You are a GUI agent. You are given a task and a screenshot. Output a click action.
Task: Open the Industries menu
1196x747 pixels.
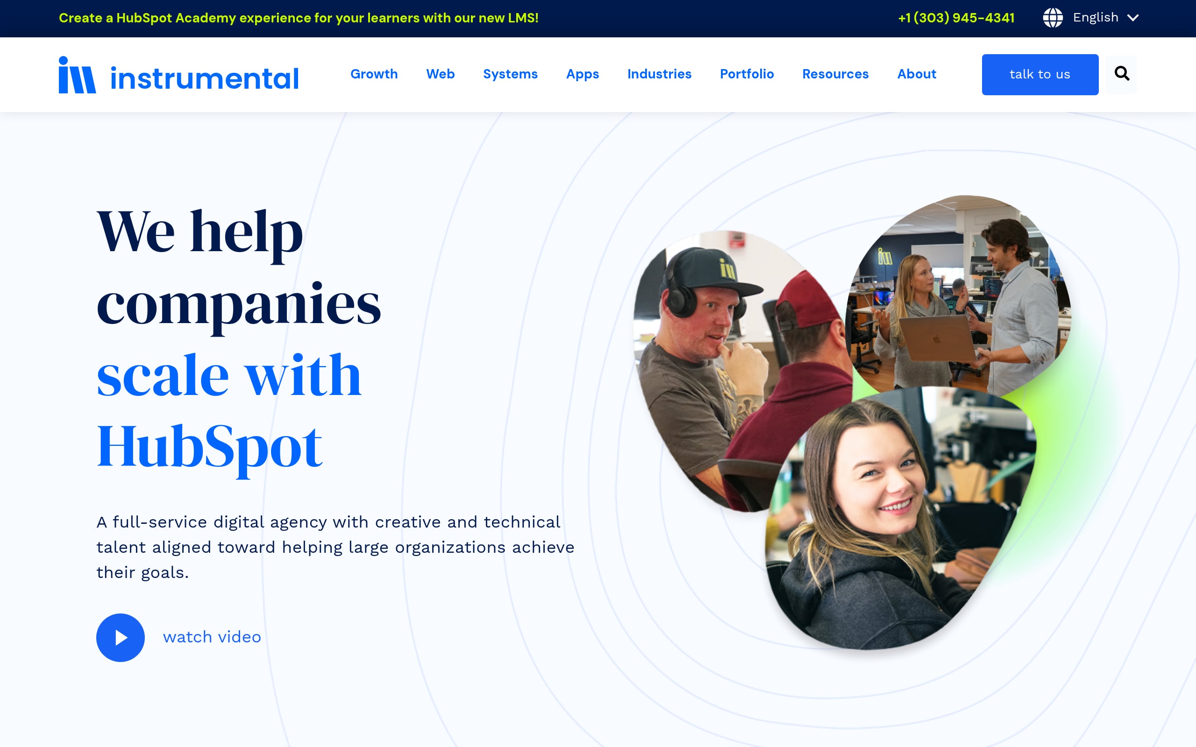659,74
